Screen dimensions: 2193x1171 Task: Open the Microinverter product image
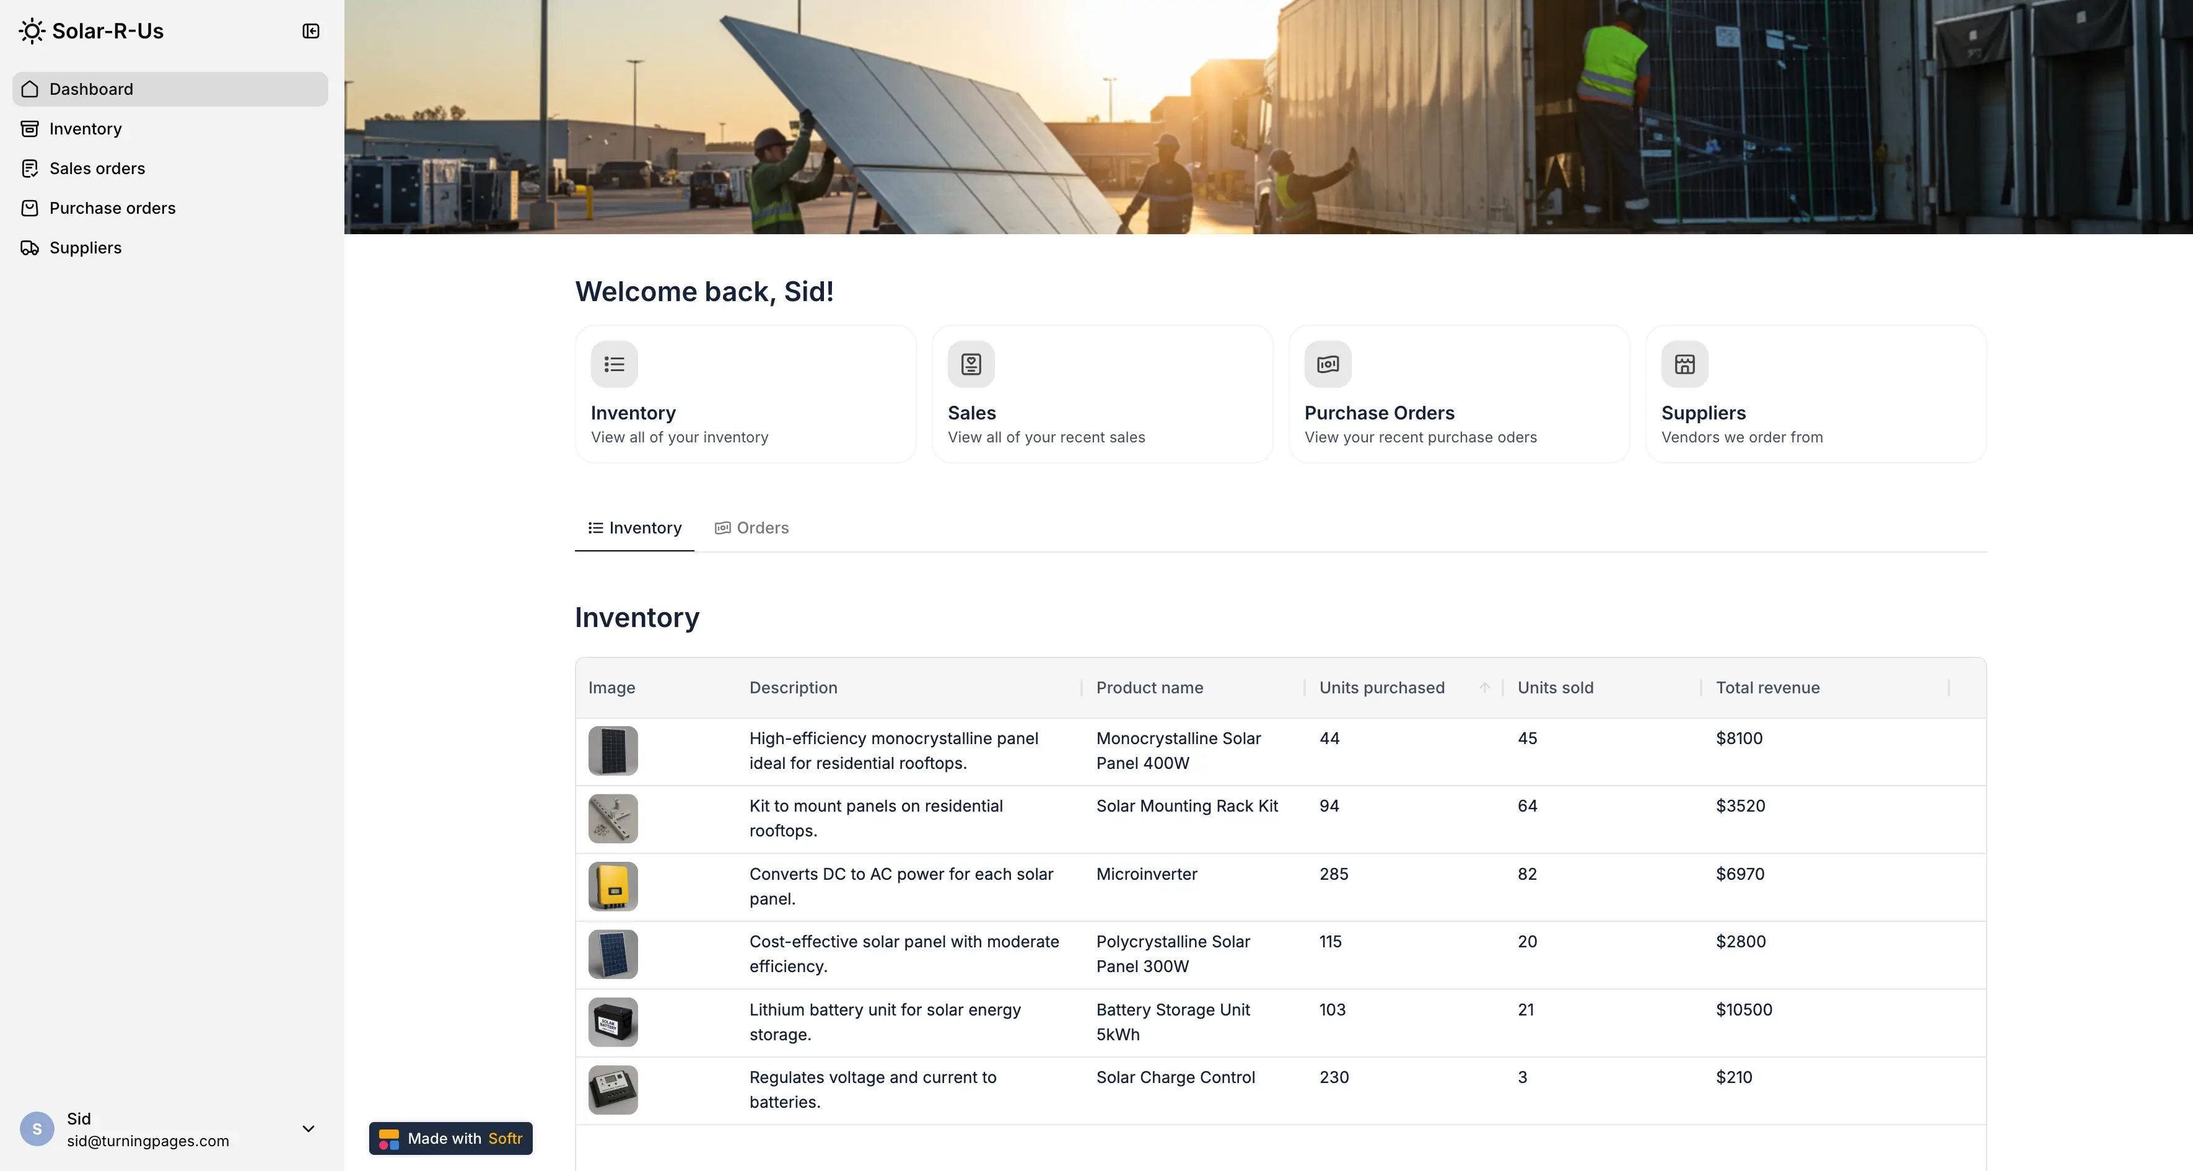click(x=613, y=887)
